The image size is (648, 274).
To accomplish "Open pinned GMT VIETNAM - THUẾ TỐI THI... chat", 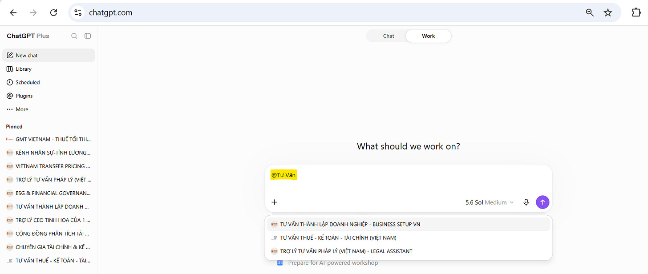I will click(49, 139).
